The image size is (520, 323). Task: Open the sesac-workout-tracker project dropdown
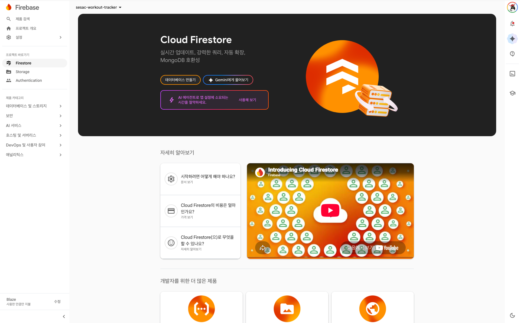99,7
